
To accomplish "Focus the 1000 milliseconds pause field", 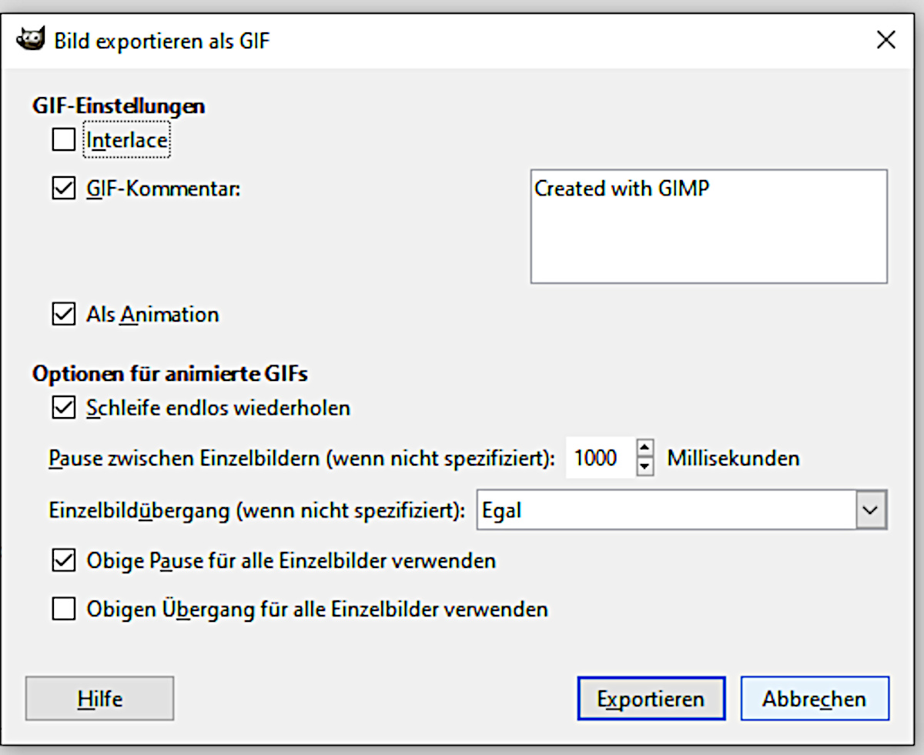I will coord(598,459).
